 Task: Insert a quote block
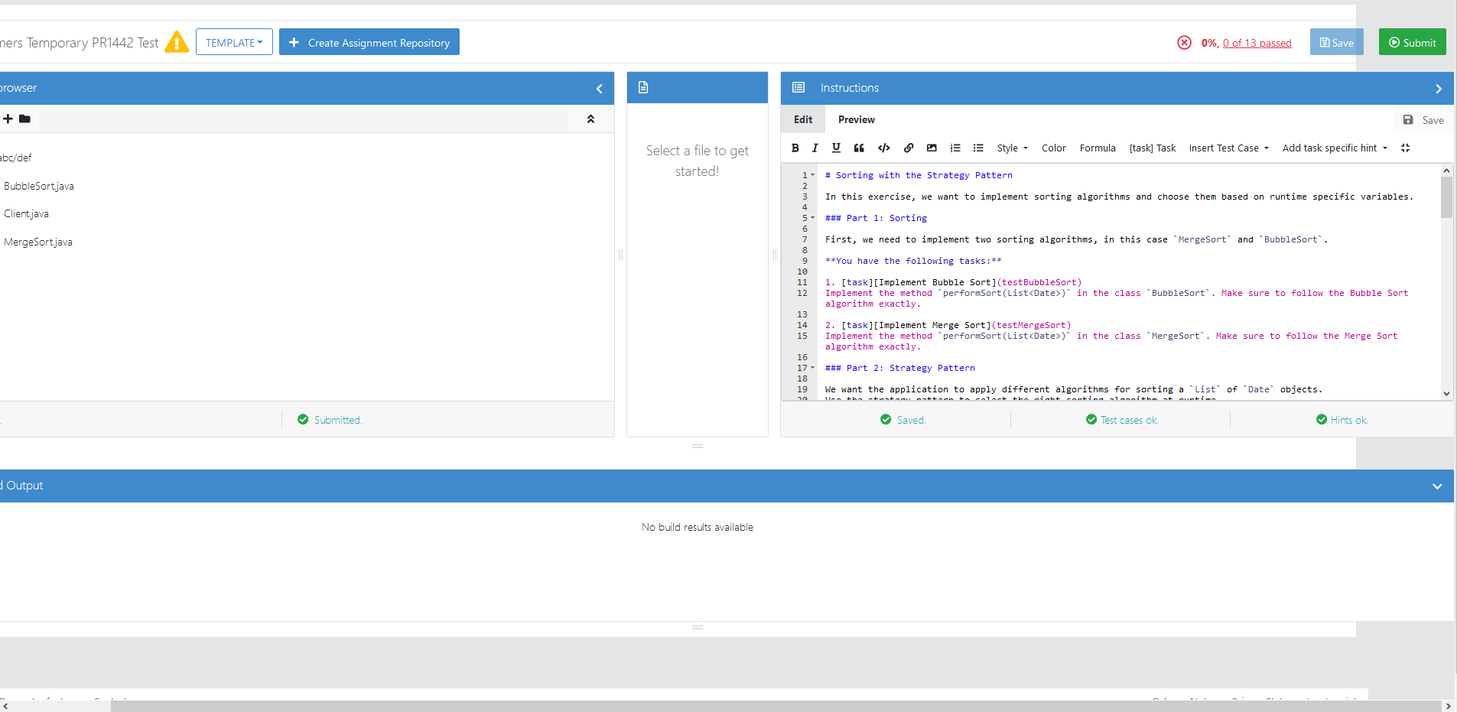tap(859, 148)
